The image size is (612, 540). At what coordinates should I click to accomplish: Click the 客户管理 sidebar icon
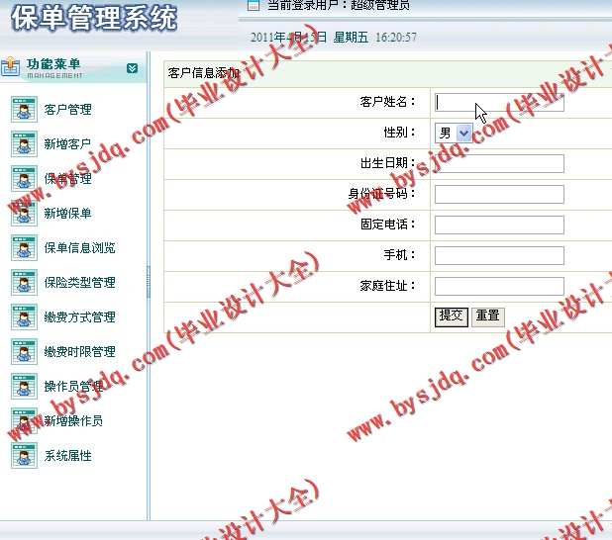pos(24,109)
